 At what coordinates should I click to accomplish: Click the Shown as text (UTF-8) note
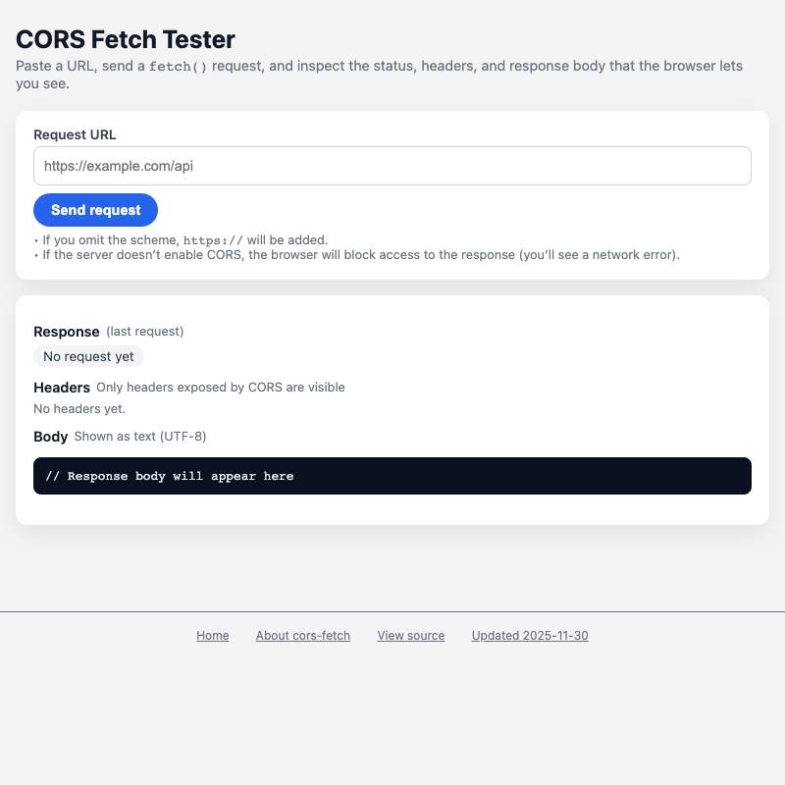(x=140, y=436)
